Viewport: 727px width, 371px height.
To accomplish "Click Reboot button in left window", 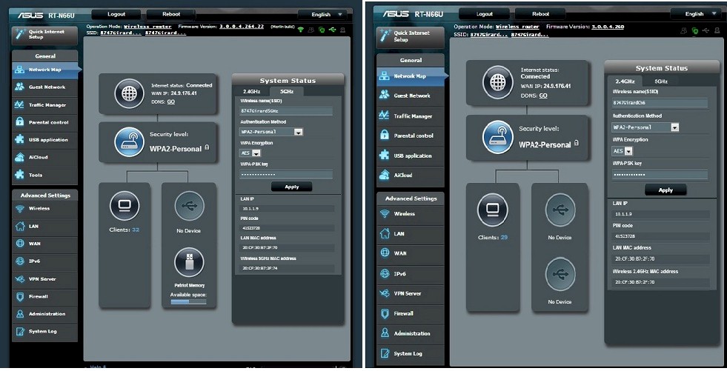I will point(171,14).
